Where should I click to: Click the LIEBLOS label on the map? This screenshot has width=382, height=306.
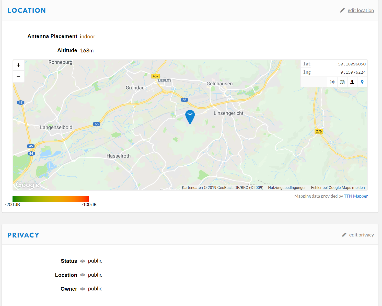click(x=165, y=80)
